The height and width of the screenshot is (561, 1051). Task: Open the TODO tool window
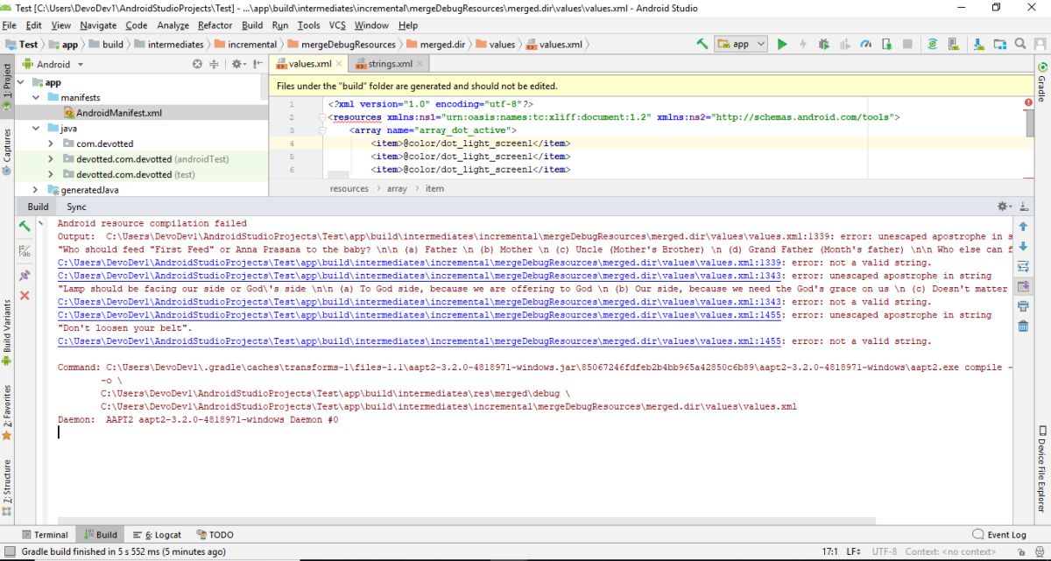tap(215, 535)
